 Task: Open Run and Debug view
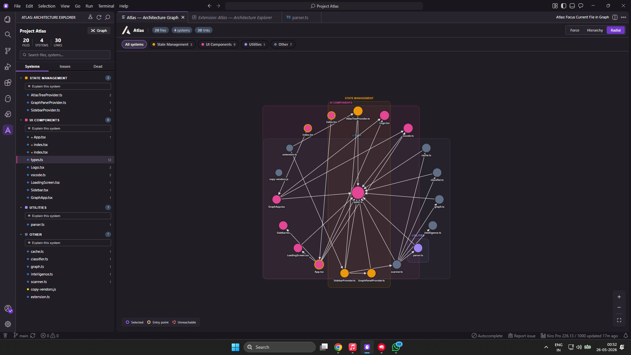8,67
